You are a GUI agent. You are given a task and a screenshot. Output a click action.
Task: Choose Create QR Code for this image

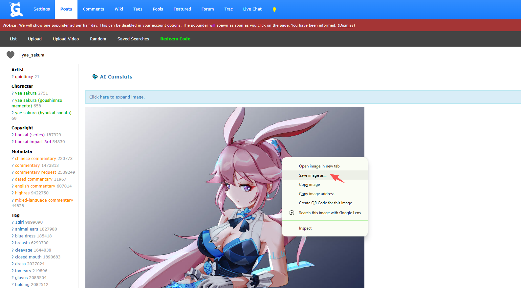[x=325, y=203]
